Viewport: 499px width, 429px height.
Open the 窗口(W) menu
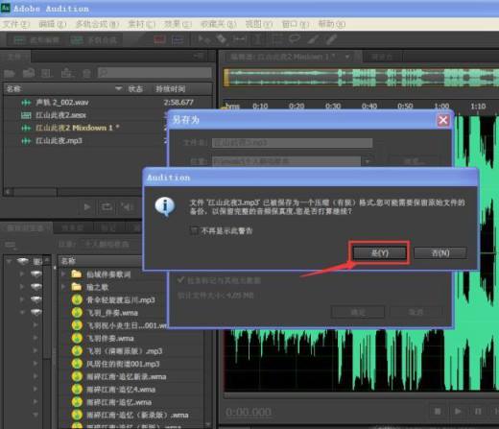[296, 24]
